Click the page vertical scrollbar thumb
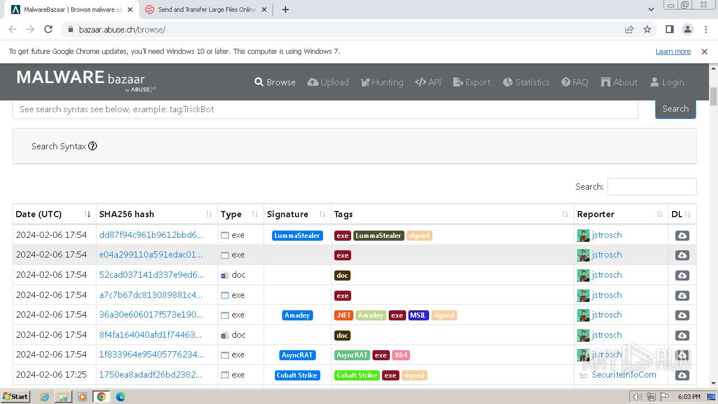This screenshot has width=718, height=404. click(713, 97)
